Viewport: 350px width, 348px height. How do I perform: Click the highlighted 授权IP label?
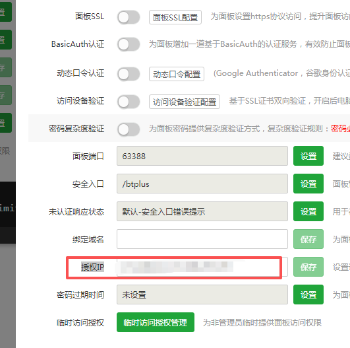[x=92, y=267]
